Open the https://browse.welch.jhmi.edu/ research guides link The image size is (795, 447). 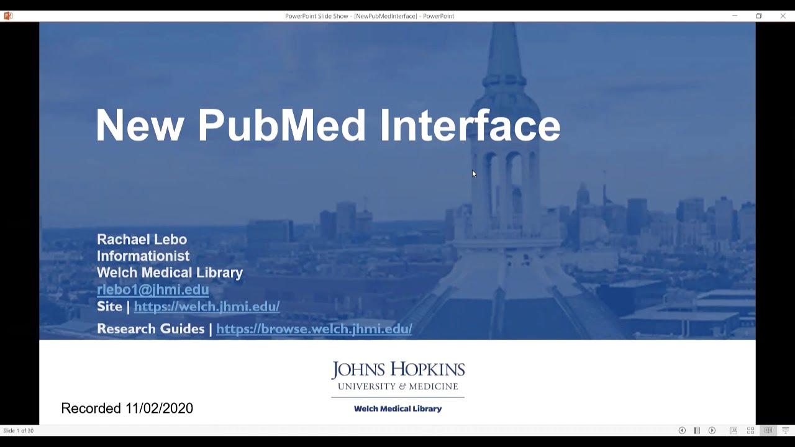314,328
